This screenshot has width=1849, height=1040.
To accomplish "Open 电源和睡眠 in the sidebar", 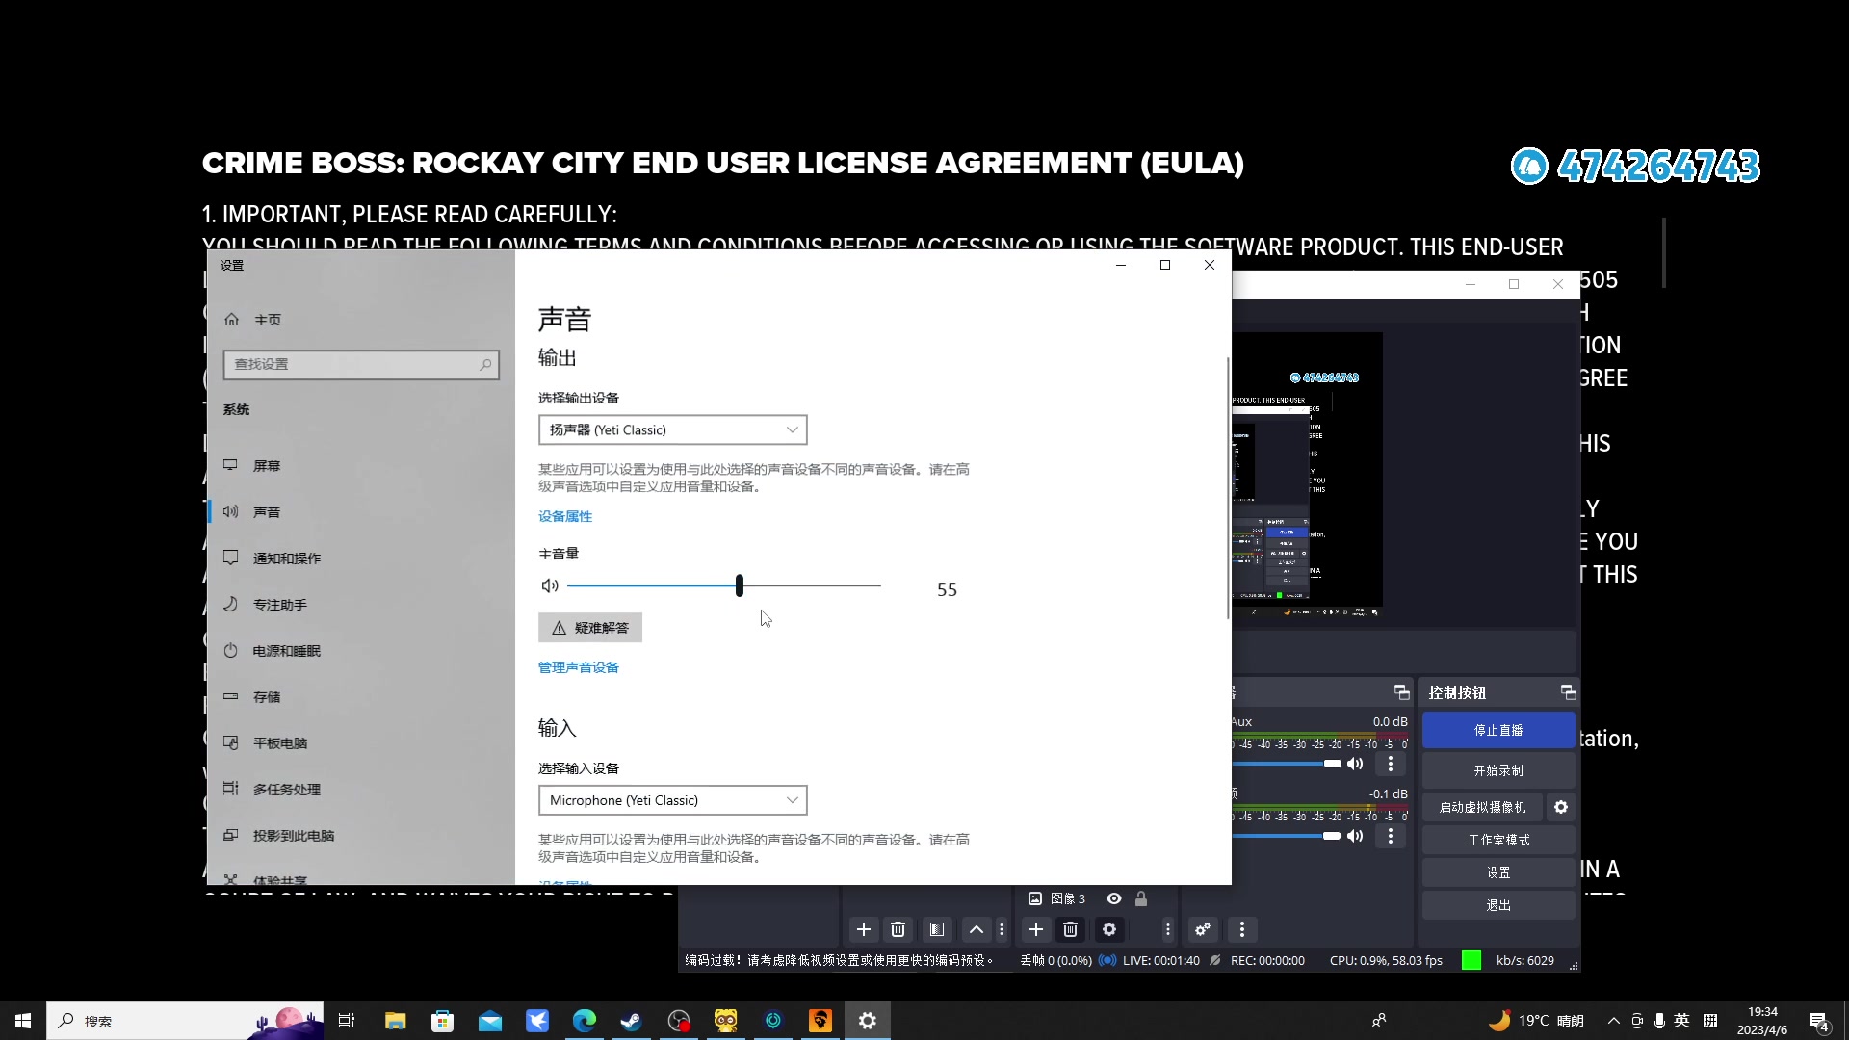I will point(361,651).
